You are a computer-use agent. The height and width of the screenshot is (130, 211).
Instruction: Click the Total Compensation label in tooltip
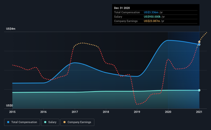point(127,12)
